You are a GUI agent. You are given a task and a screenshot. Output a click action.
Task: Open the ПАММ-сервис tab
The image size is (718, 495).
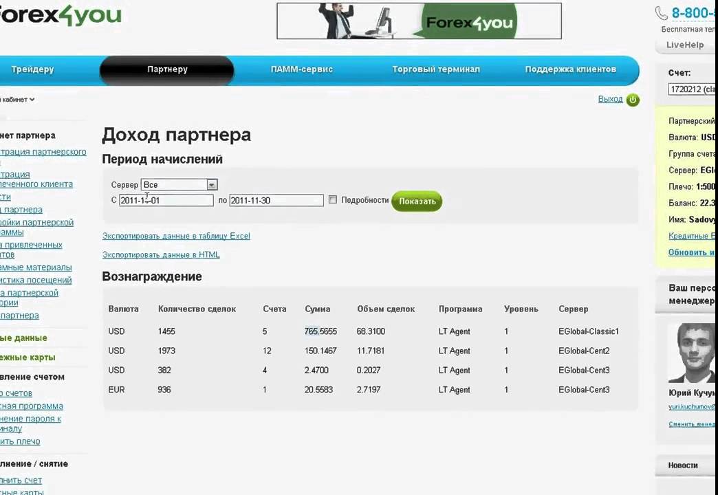coord(301,69)
